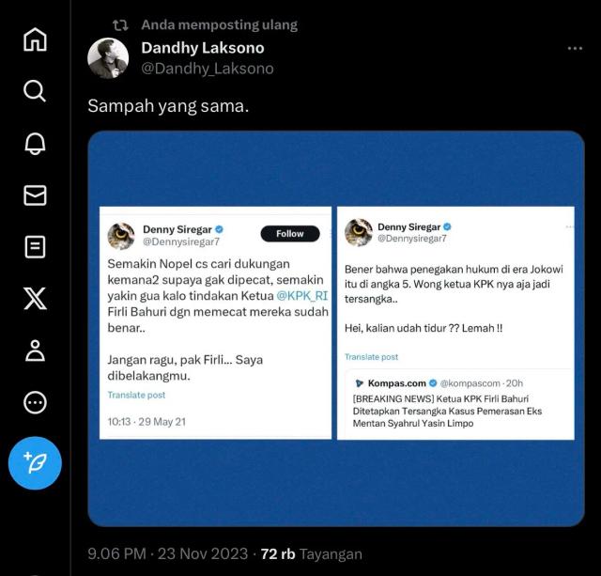
Task: Open Notifications bell icon
Action: tap(35, 144)
